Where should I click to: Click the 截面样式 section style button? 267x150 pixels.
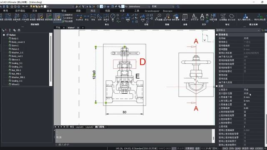(x=68, y=15)
